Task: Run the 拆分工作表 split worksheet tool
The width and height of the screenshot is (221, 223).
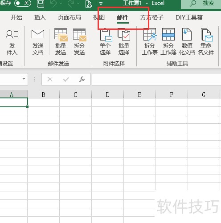Action: tap(150, 42)
